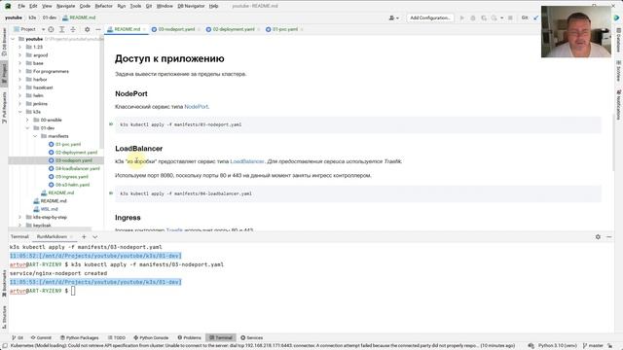Open the Commit tool window

pyautogui.click(x=41, y=337)
